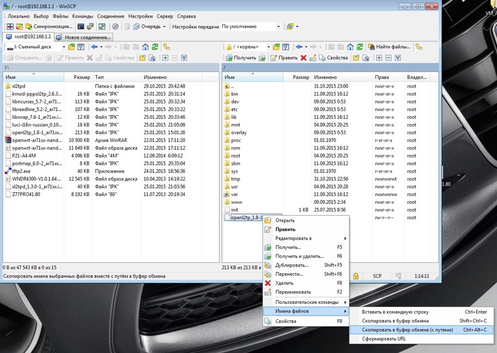Screen dimensions: 497x353
Task: Expand the J: Съемный диск drive dropdown
Action: pyautogui.click(x=64, y=47)
